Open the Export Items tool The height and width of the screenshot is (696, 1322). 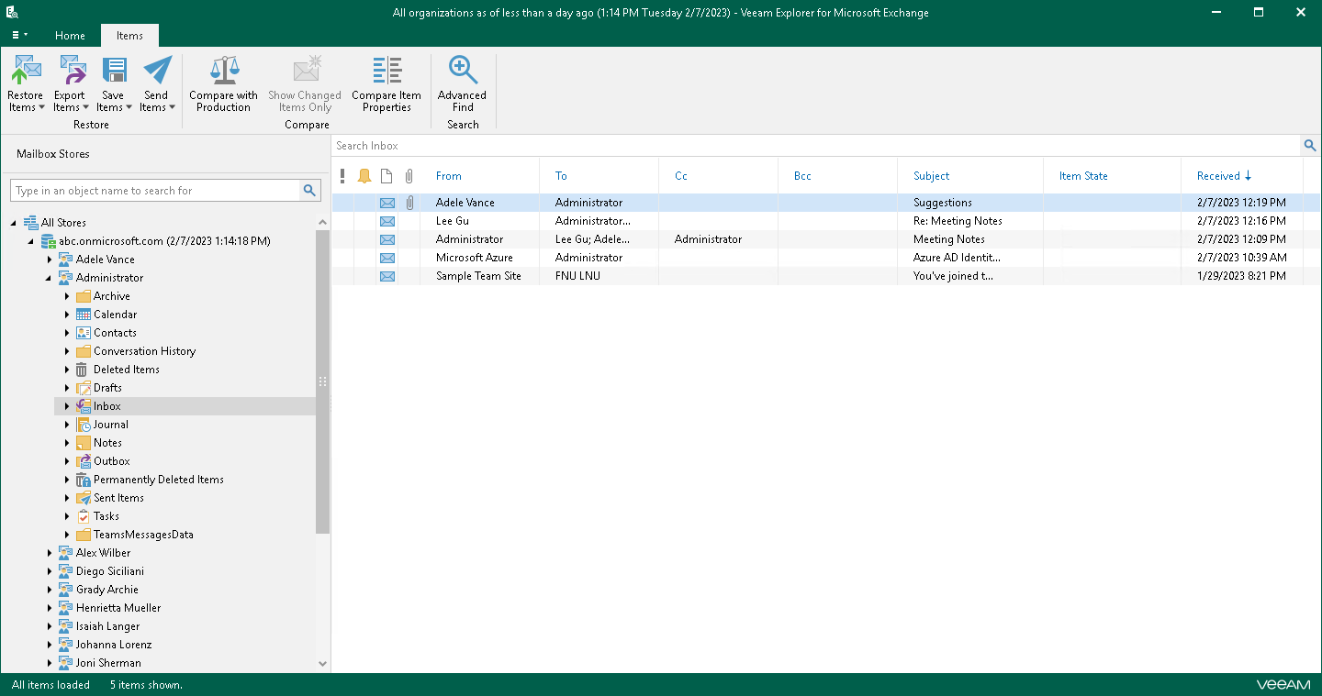(70, 72)
